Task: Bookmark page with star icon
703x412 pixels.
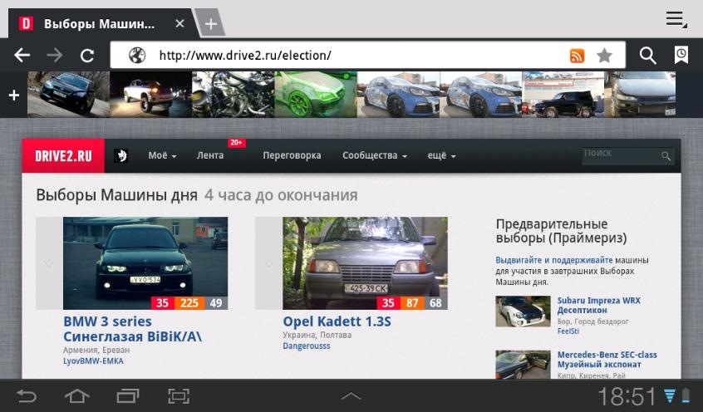Action: click(x=604, y=56)
